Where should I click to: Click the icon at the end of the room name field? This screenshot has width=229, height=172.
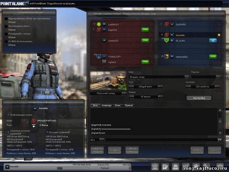pyautogui.click(x=187, y=77)
